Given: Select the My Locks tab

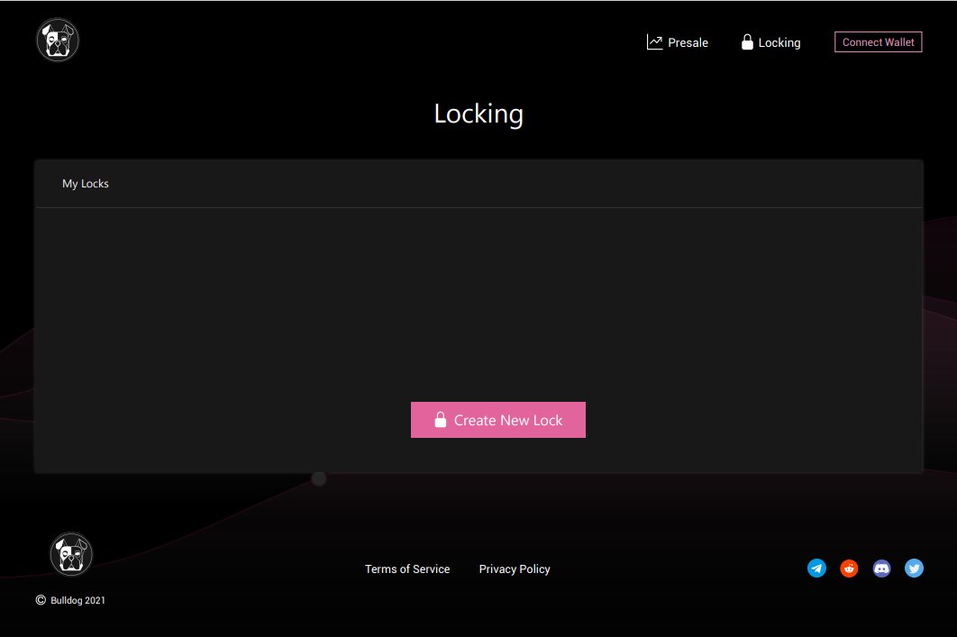Looking at the screenshot, I should [86, 184].
